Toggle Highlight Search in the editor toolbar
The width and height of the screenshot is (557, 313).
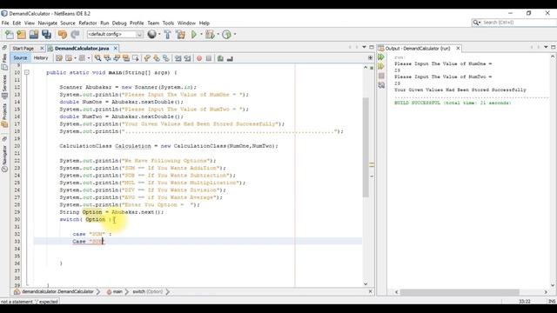pos(125,58)
